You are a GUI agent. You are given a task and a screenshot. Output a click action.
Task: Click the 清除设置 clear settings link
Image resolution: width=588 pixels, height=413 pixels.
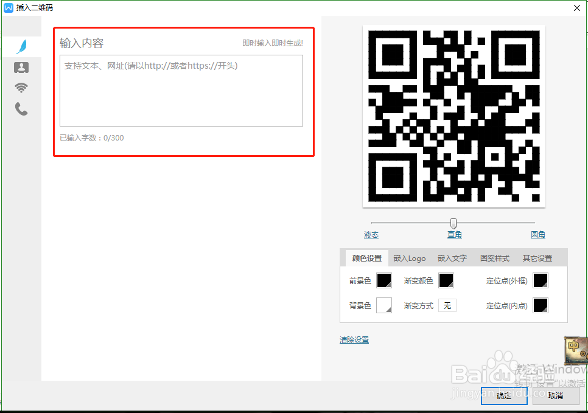[x=354, y=340]
